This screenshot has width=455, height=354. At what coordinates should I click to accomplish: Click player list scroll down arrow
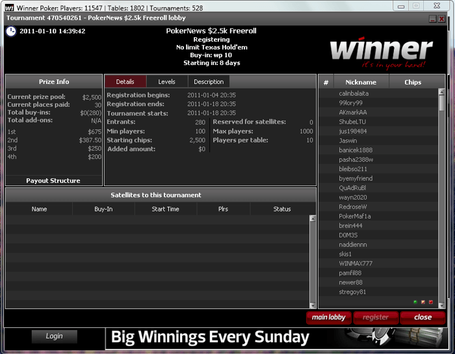[x=441, y=305]
